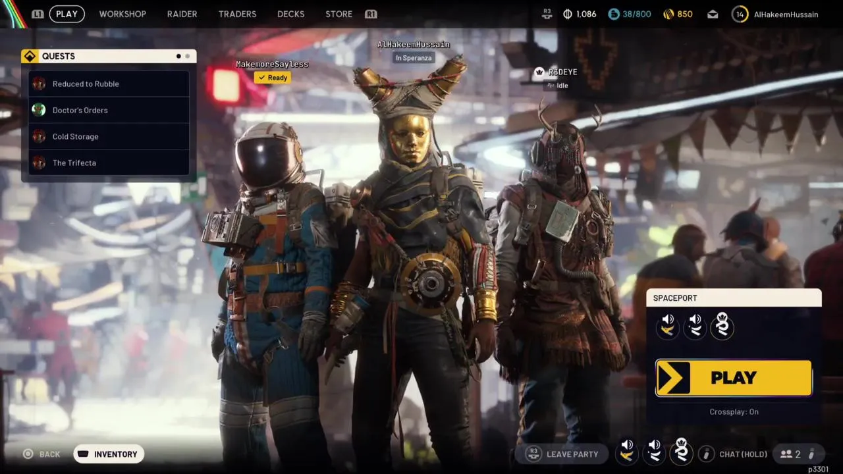Open the INVENTORY button

(x=109, y=454)
